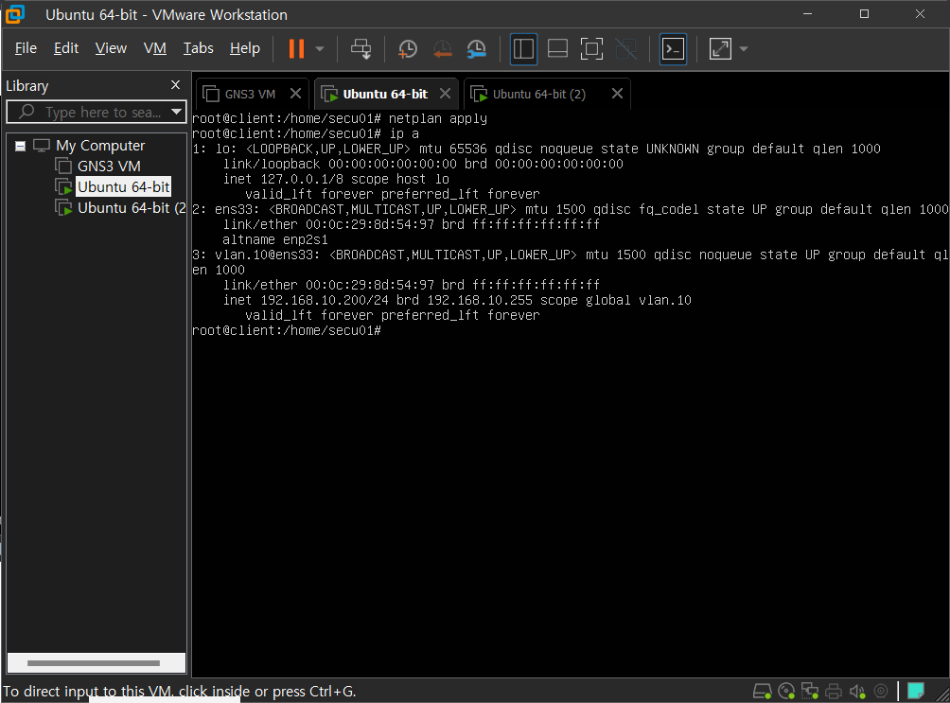The height and width of the screenshot is (703, 950).
Task: Toggle the Library panel visibility
Action: [x=523, y=48]
